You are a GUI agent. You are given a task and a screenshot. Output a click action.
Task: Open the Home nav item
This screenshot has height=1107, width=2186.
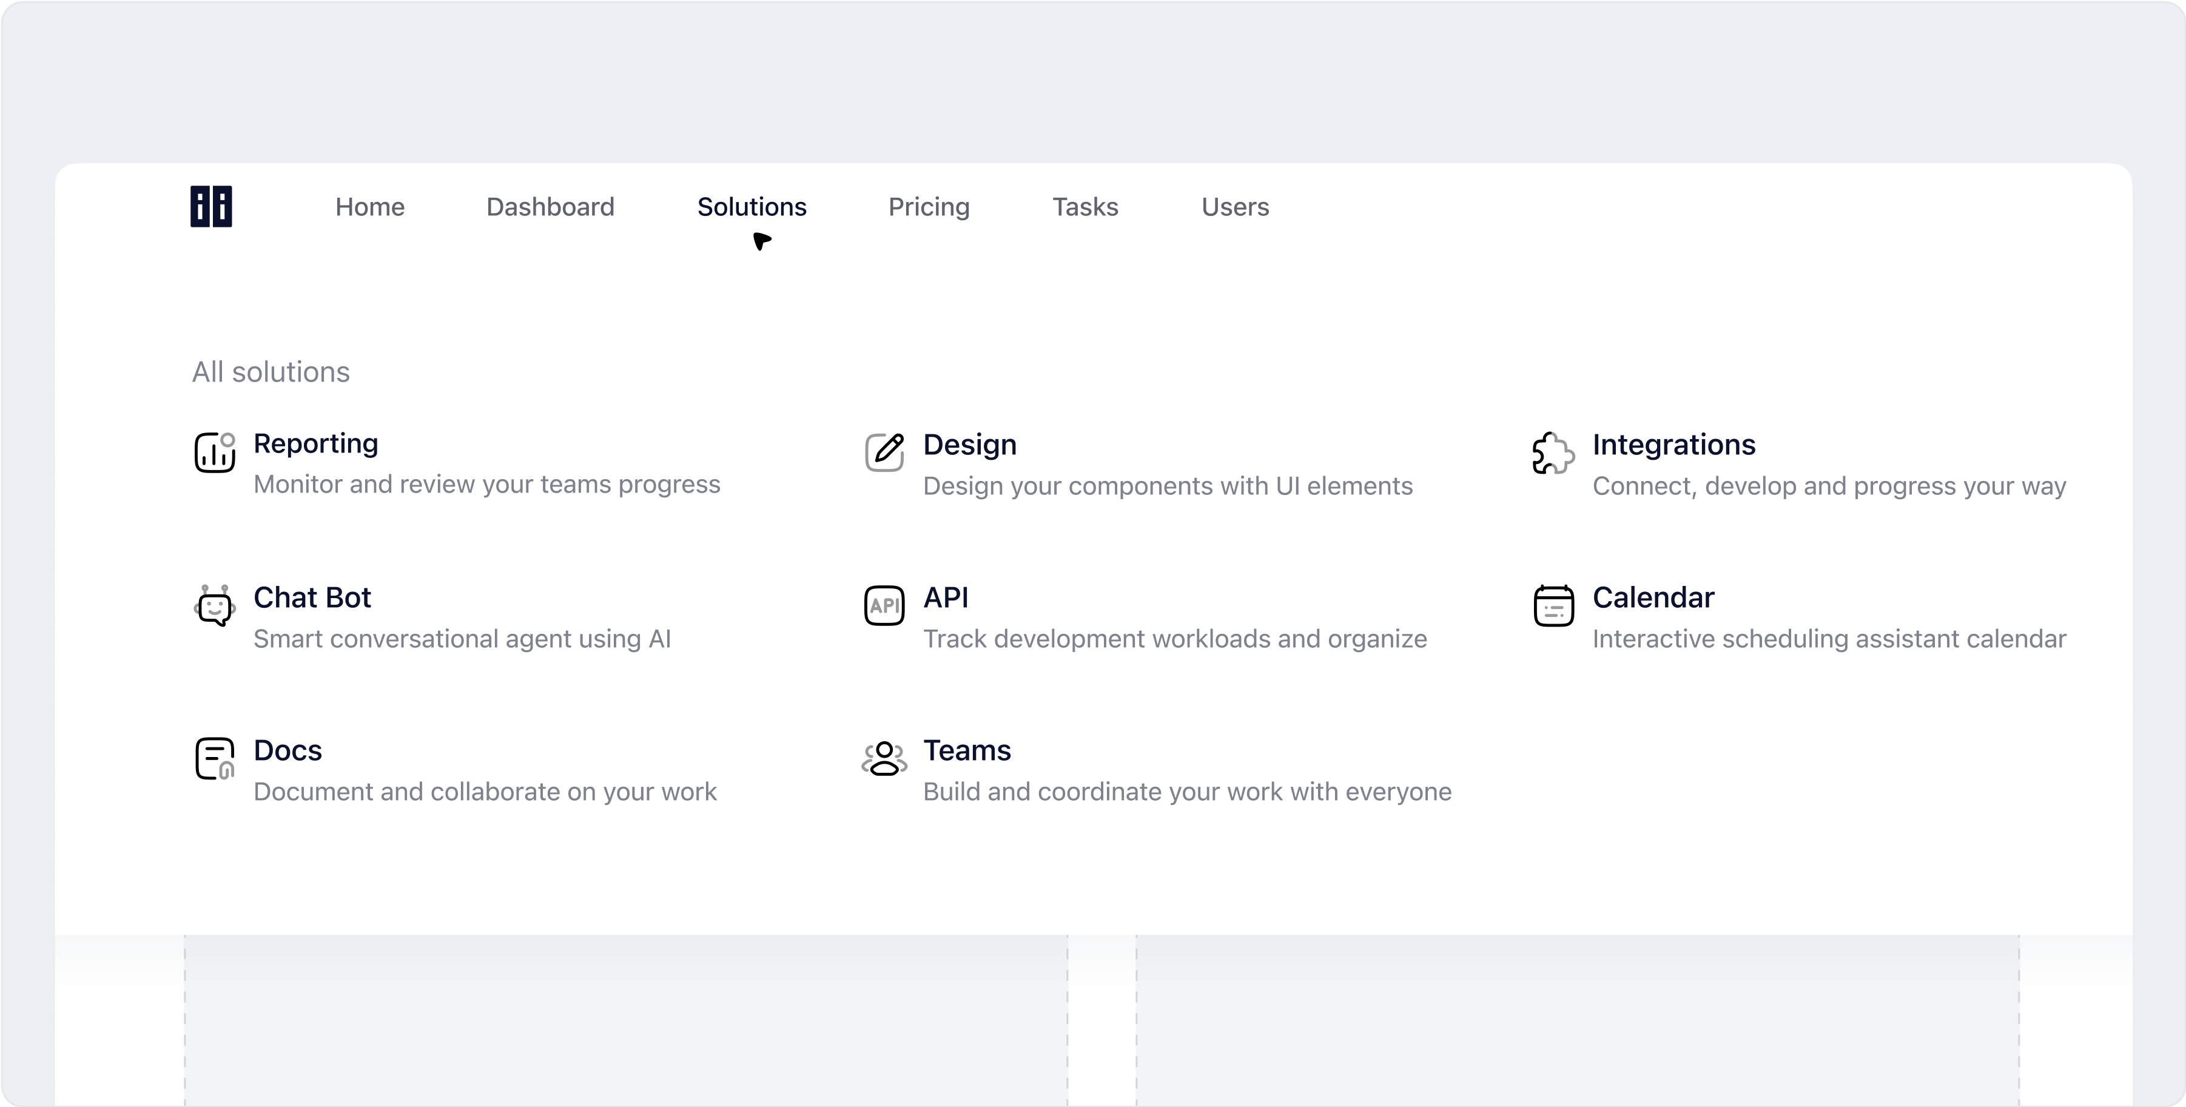(x=370, y=207)
